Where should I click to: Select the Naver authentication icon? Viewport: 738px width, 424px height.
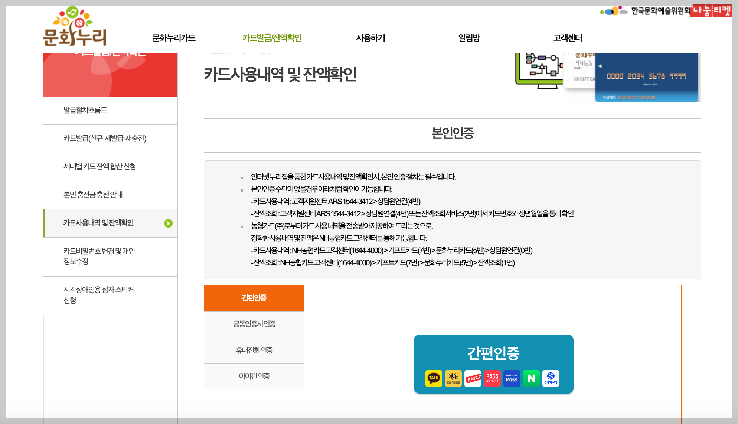tap(531, 378)
